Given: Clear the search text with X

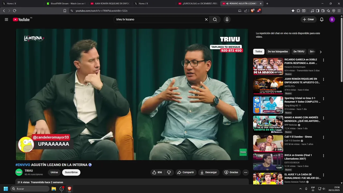Looking at the screenshot, I should coord(206,20).
